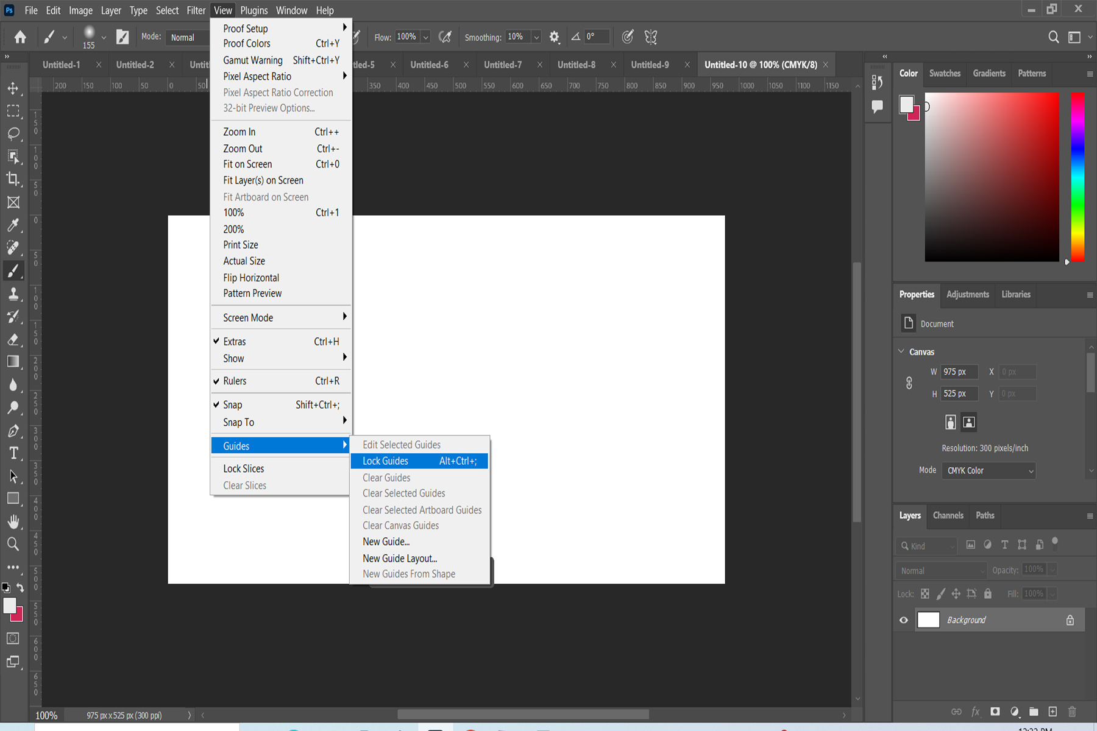1097x731 pixels.
Task: Toggle symmetry paint butterfly icon
Action: [x=651, y=37]
